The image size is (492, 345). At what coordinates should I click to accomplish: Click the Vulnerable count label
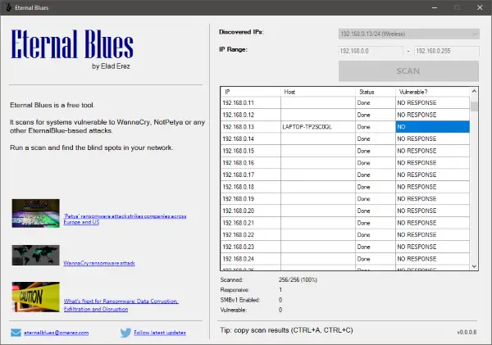(x=234, y=310)
